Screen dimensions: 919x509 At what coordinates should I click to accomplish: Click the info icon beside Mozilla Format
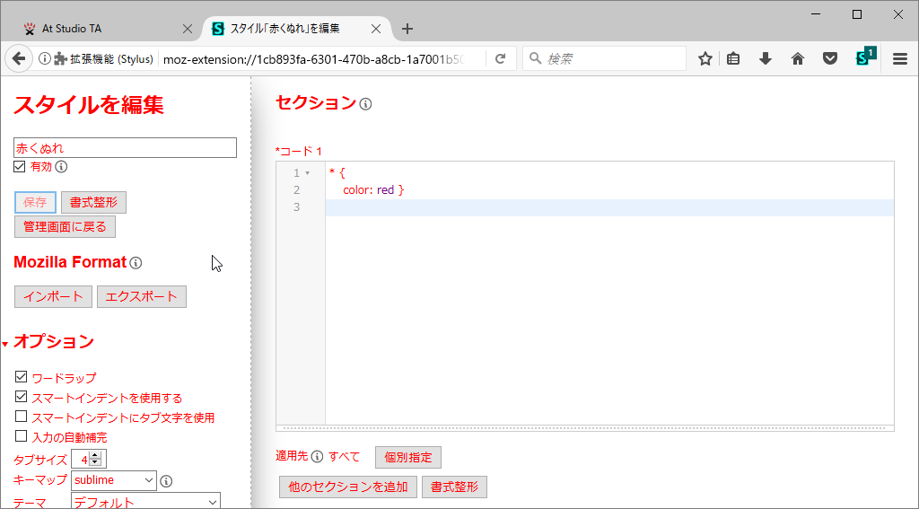coord(136,263)
